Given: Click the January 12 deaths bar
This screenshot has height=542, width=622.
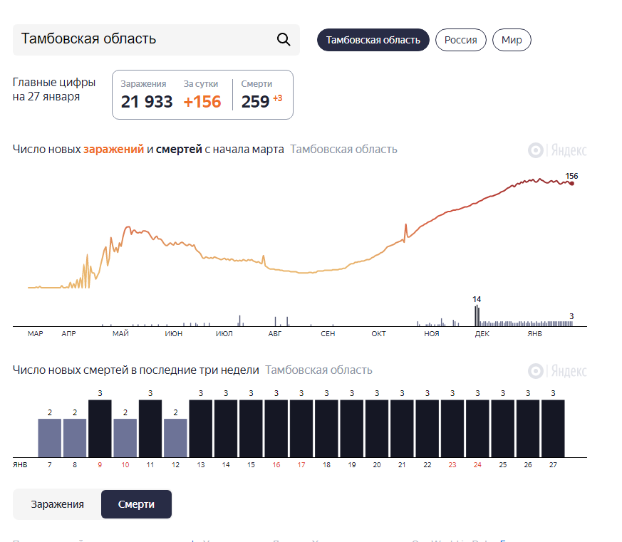Looking at the screenshot, I should click(175, 438).
